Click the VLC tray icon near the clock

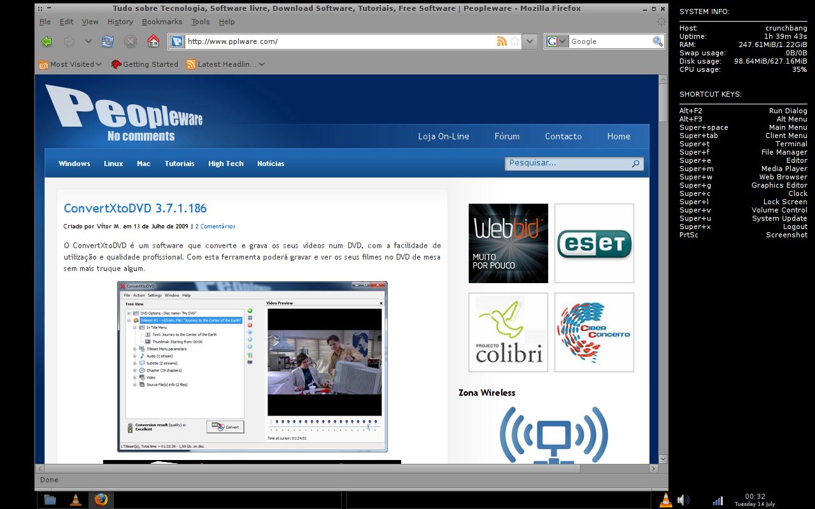[665, 500]
